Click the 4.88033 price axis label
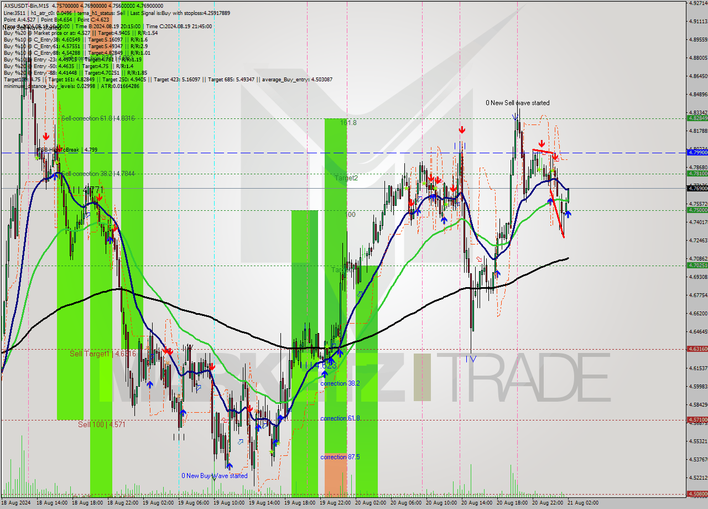 (698, 58)
